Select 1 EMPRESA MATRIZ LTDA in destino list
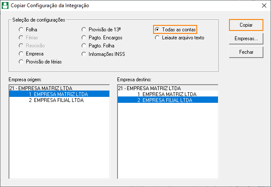This screenshot has width=271, height=187. coord(168,94)
